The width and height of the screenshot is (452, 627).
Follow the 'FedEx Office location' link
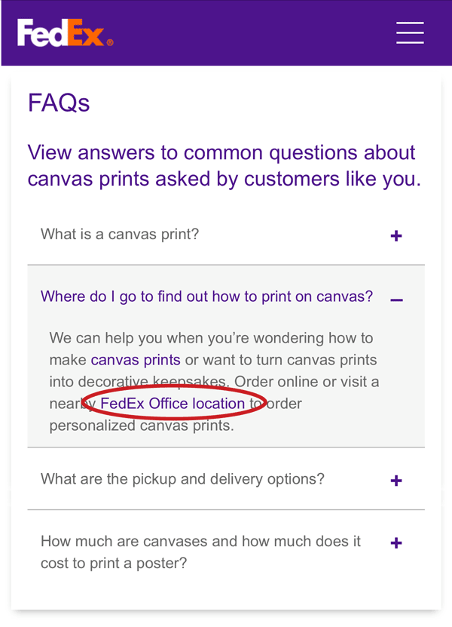point(172,404)
